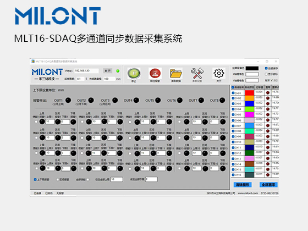Image resolution: width=308 pixels, height=231 pixels.
Task: Click the IP address field 192.168.1.30
Action: pos(86,71)
